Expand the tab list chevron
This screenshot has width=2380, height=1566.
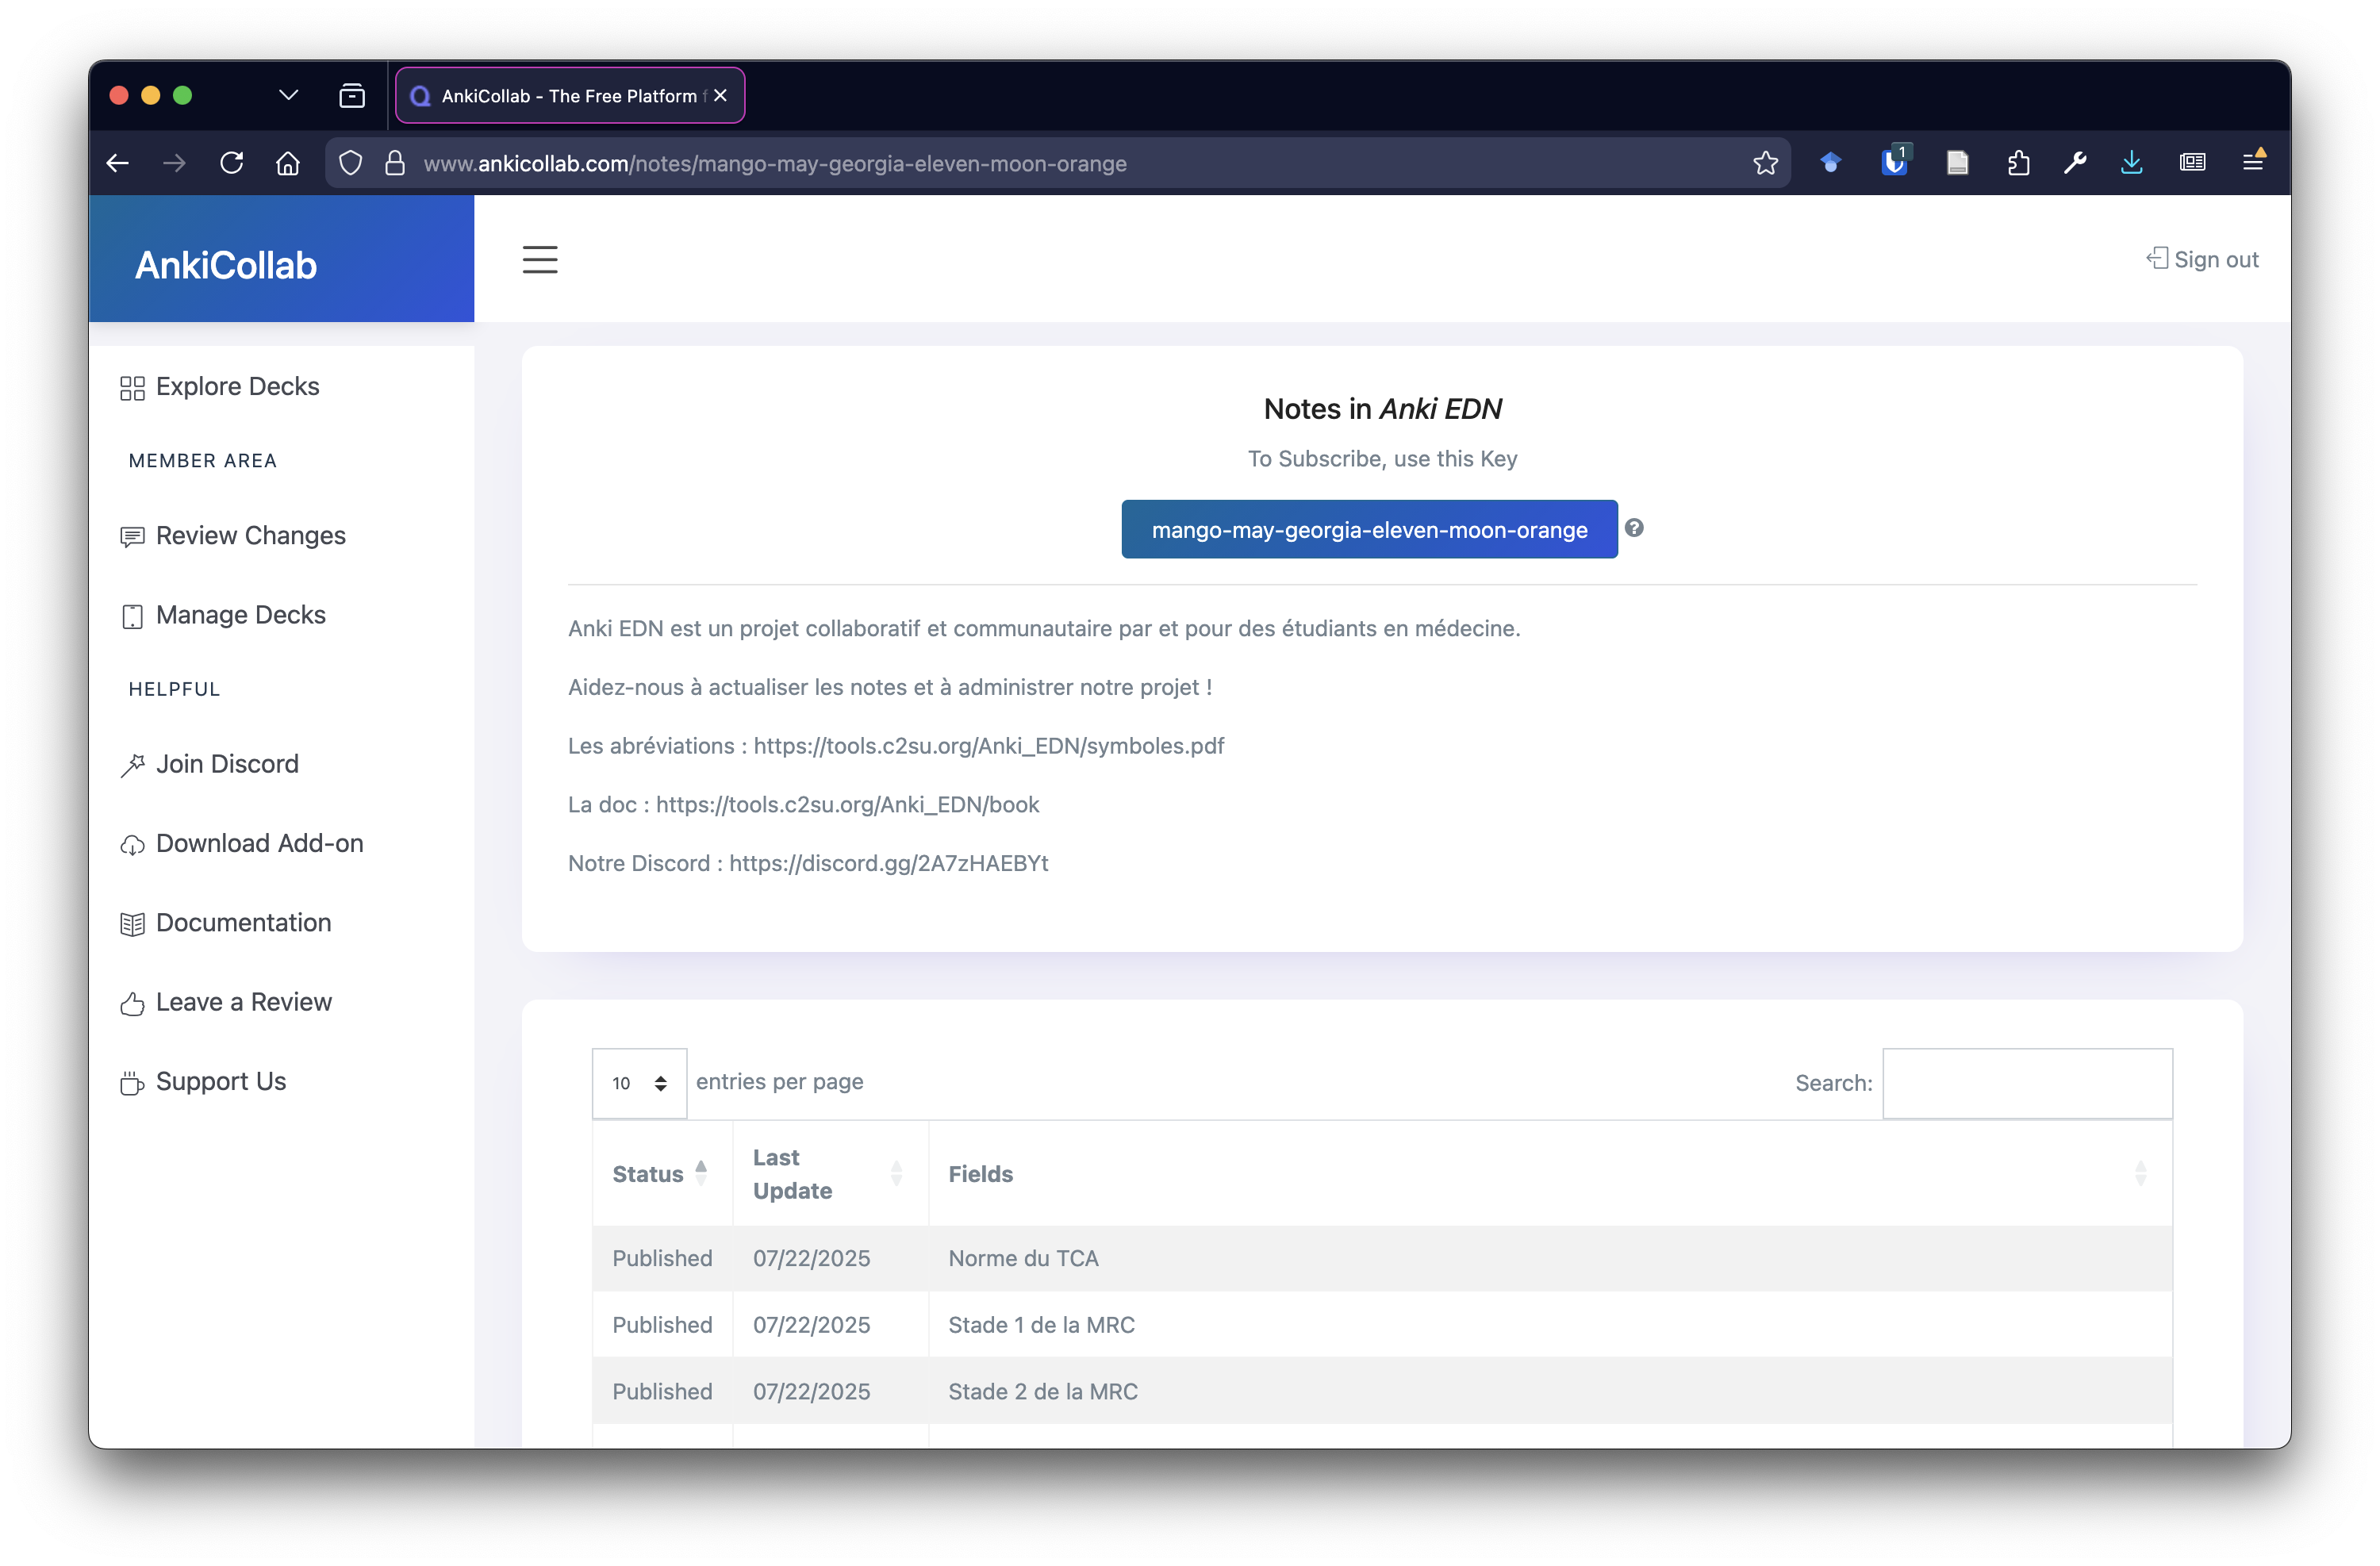coord(288,95)
